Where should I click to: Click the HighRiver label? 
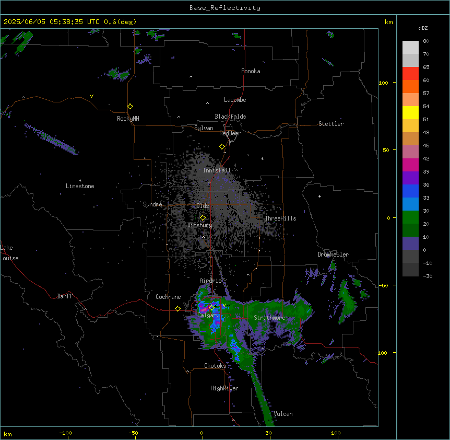224,388
